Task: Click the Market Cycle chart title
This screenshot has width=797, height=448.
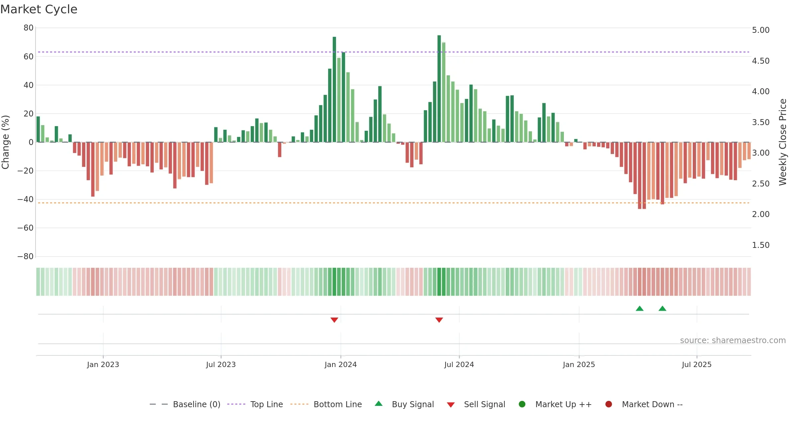Action: click(39, 9)
